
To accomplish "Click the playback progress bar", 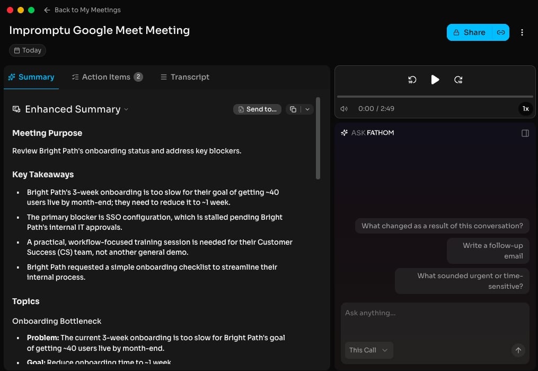I will (x=435, y=97).
